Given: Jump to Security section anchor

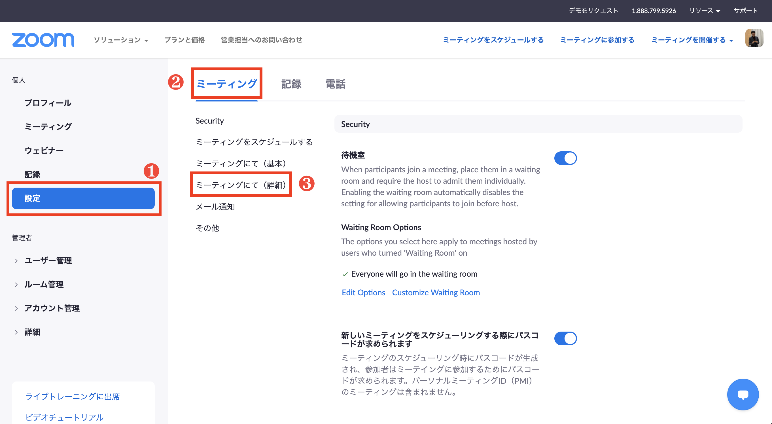Looking at the screenshot, I should point(209,121).
